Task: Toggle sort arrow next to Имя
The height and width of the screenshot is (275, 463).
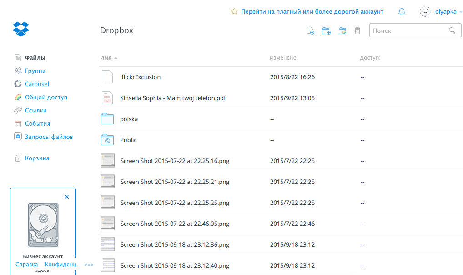Action: 116,58
